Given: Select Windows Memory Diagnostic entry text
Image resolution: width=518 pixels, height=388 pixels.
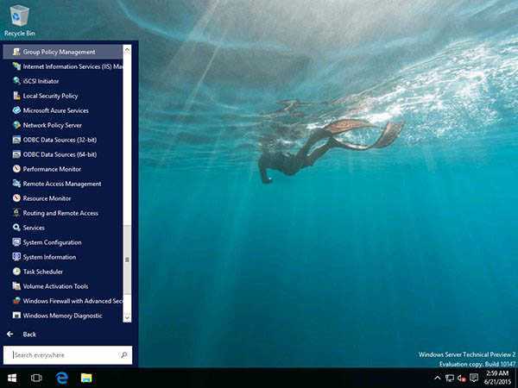Looking at the screenshot, I should (63, 316).
